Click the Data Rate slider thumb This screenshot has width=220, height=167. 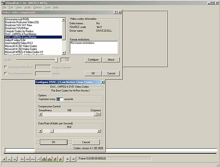[52, 131]
